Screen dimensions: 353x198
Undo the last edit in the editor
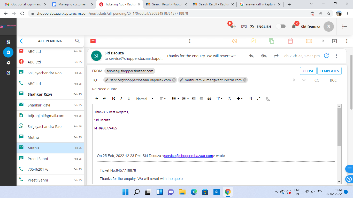97,98
